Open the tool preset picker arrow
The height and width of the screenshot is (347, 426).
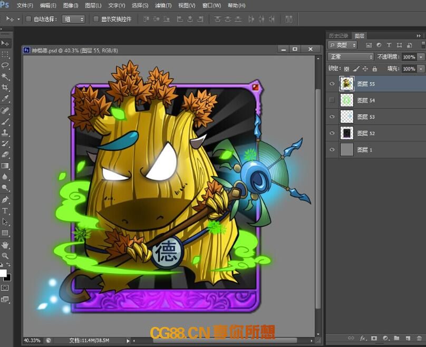pos(18,20)
